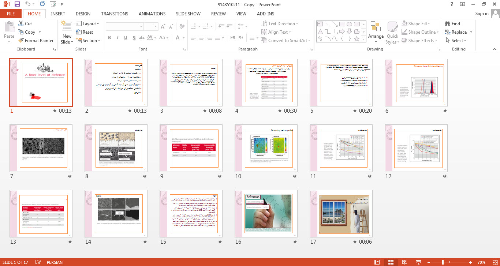
Task: Open the REVIEW tab
Action: coord(219,14)
